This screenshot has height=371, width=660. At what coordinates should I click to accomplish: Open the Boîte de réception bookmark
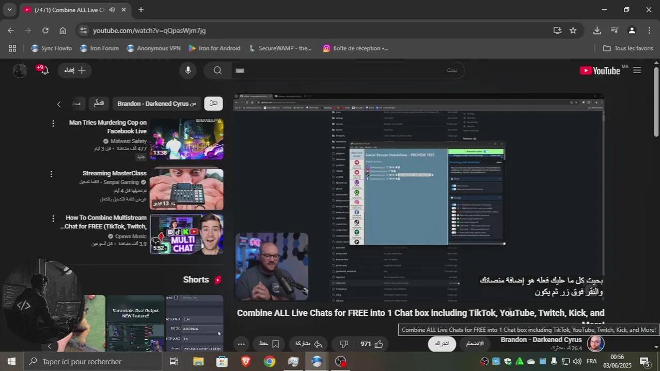(x=355, y=48)
